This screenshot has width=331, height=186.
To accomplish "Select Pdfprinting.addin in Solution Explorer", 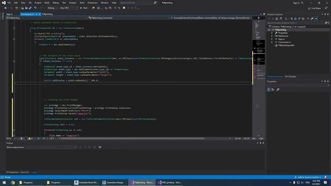I will (x=286, y=45).
